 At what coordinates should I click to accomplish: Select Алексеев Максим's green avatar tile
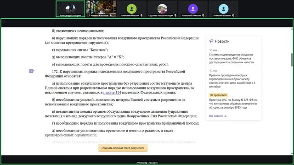click(132, 9)
